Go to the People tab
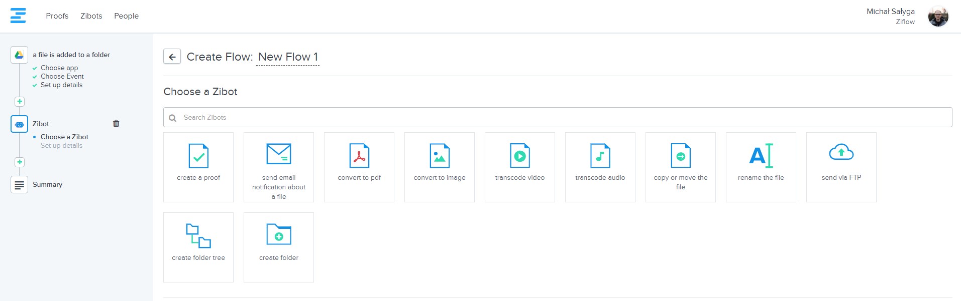Screen dimensions: 961x301 (x=126, y=16)
